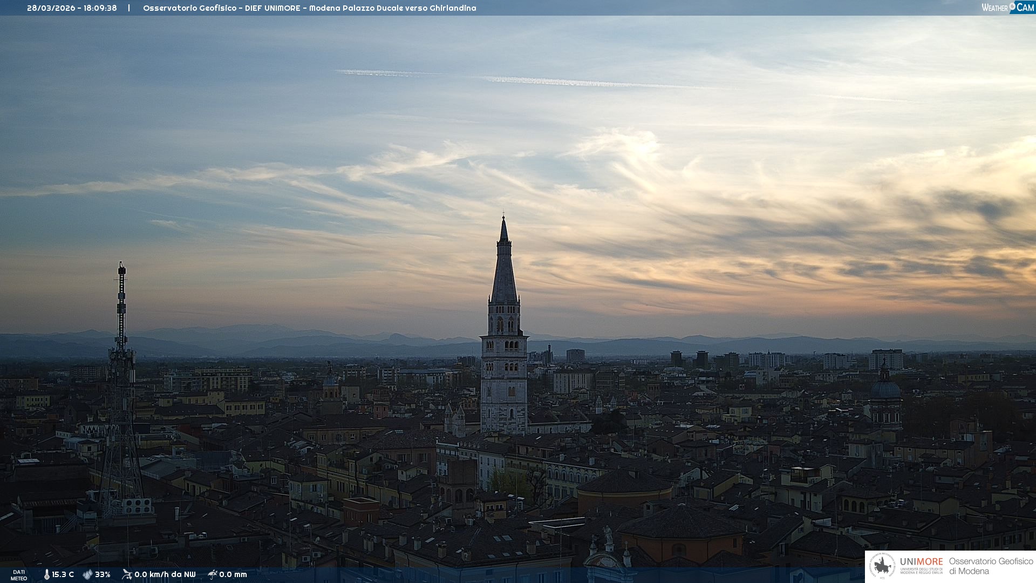
Task: Click the WeatherCam logo
Action: 1007,7
